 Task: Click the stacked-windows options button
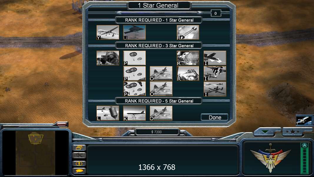point(79,148)
